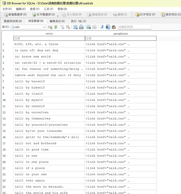Click row header number 5

pyautogui.click(x=7, y=69)
